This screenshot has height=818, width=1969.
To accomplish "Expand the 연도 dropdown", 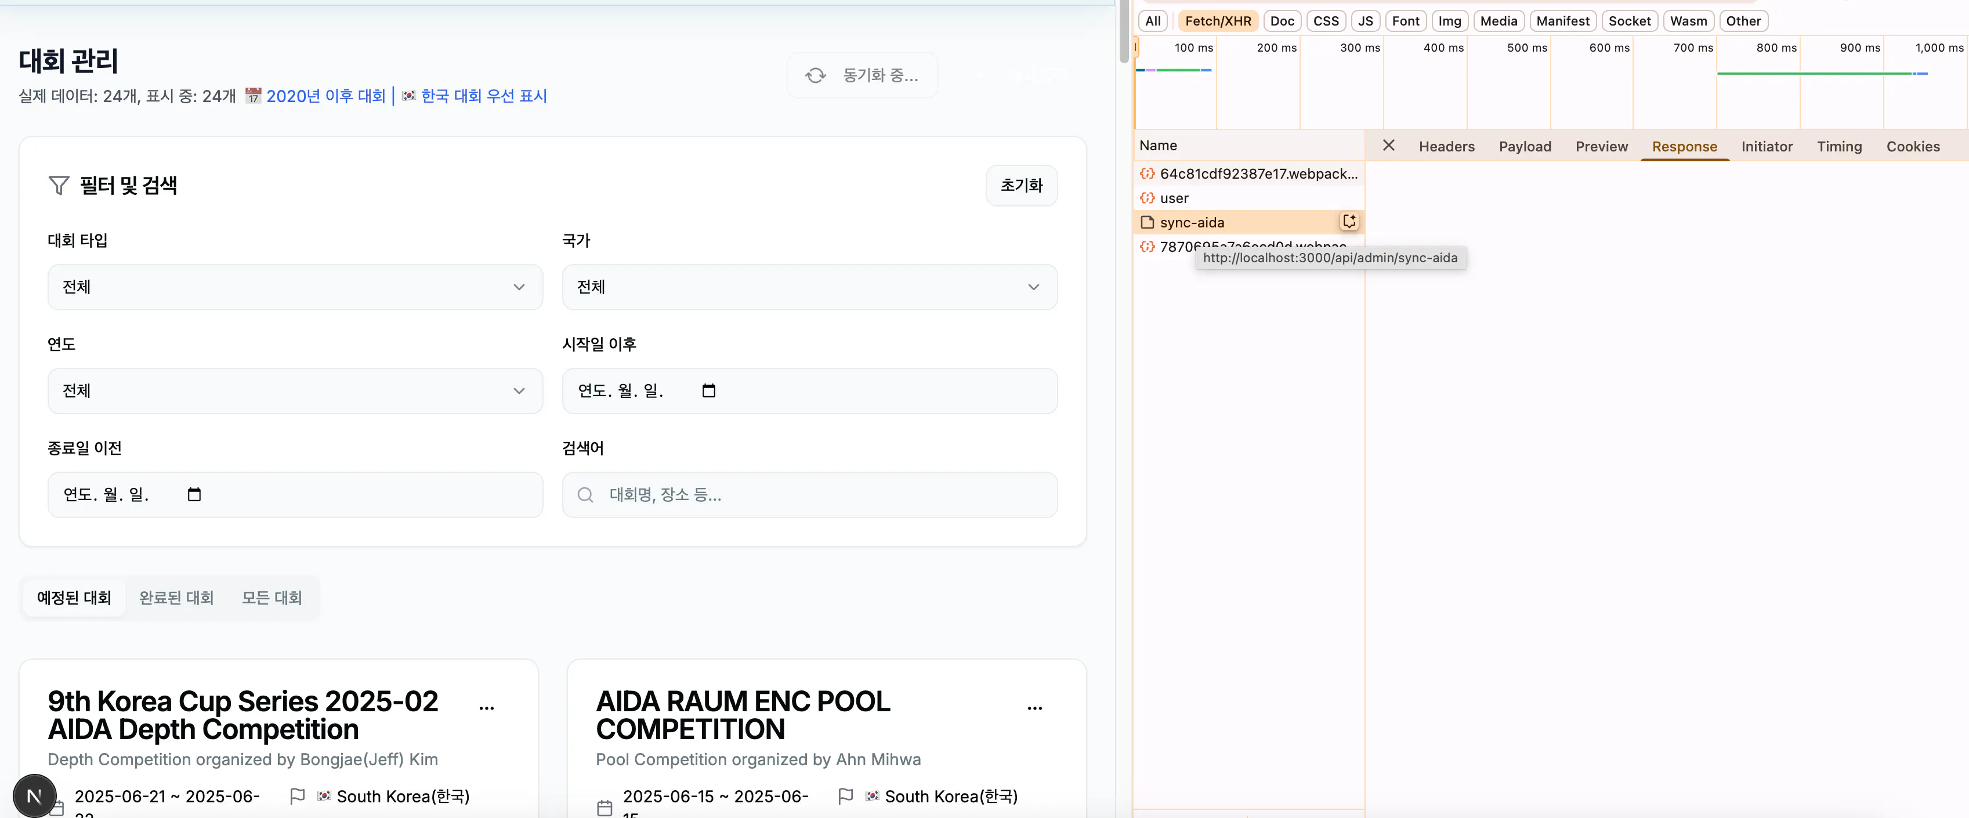I will pyautogui.click(x=295, y=390).
